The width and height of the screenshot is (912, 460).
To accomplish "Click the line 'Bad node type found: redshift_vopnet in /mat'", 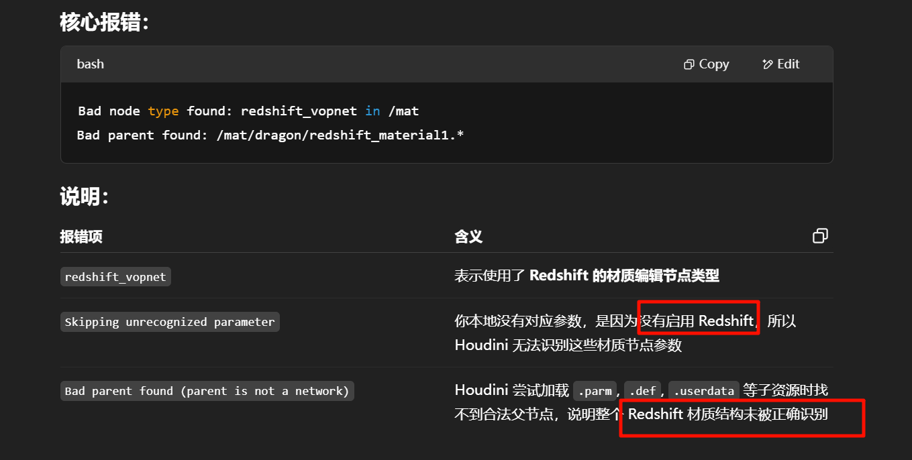I will (x=248, y=111).
